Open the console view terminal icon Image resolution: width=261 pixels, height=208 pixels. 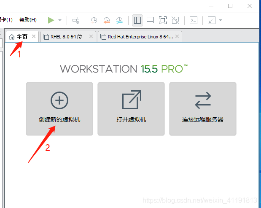pyautogui.click(x=194, y=20)
